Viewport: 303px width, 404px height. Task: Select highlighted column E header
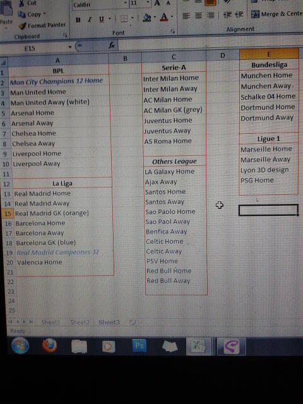pyautogui.click(x=269, y=54)
